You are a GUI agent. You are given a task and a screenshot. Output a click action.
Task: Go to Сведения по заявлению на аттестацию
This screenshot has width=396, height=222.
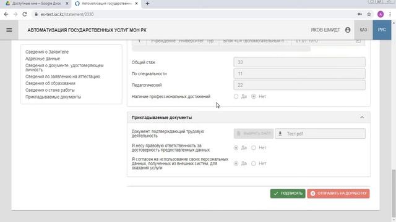[62, 76]
